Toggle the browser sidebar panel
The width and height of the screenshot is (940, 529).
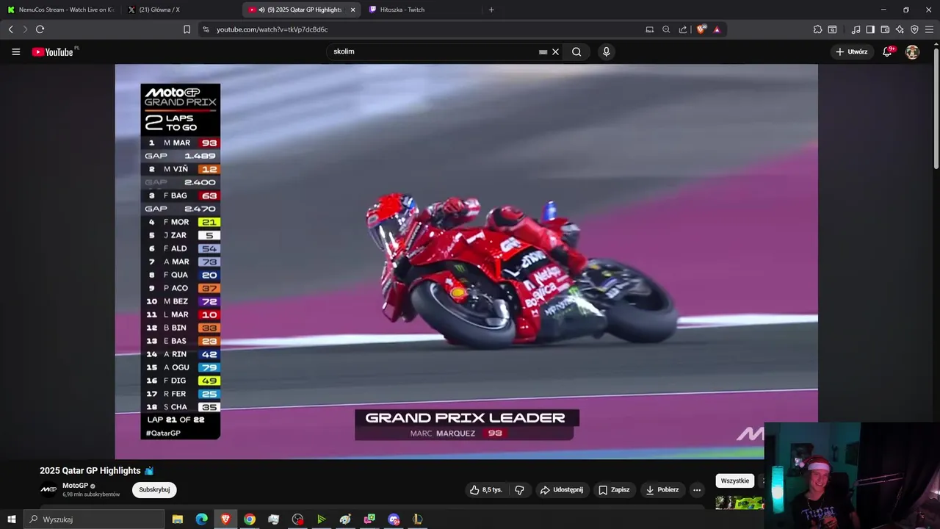[870, 29]
